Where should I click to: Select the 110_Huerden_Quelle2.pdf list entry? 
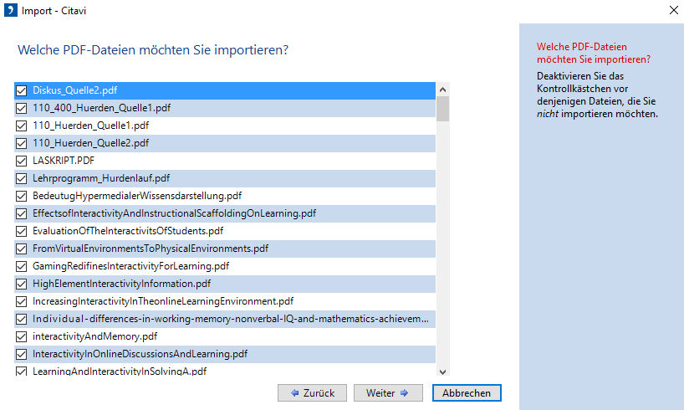pos(90,143)
